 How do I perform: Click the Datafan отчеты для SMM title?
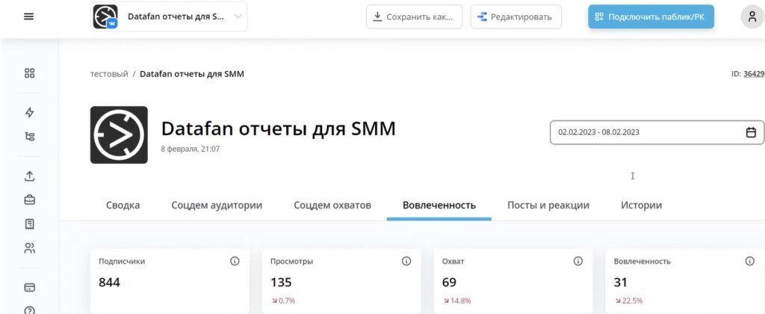coord(278,129)
